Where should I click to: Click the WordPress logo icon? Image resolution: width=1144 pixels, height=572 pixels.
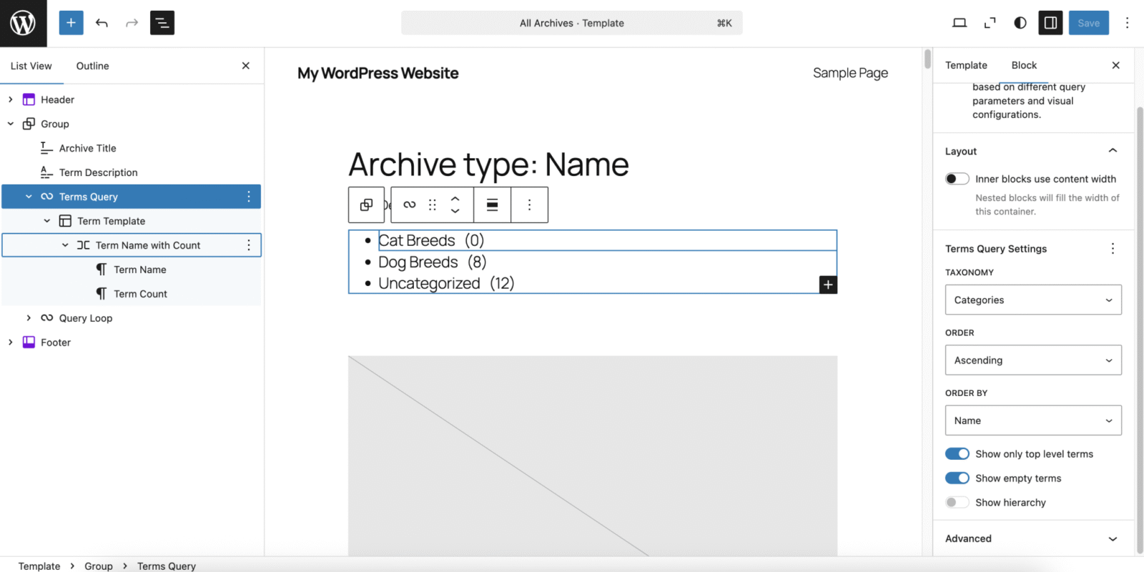23,23
